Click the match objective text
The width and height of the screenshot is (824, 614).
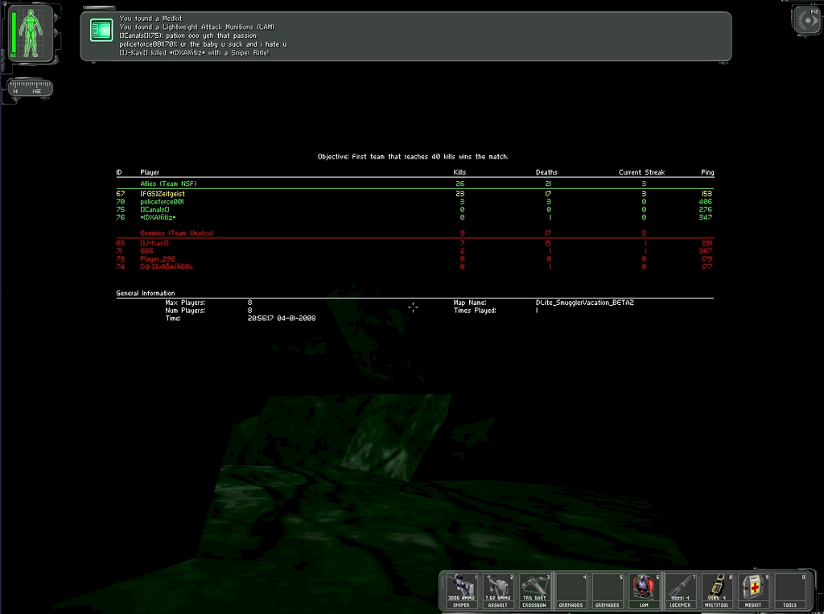pyautogui.click(x=413, y=157)
